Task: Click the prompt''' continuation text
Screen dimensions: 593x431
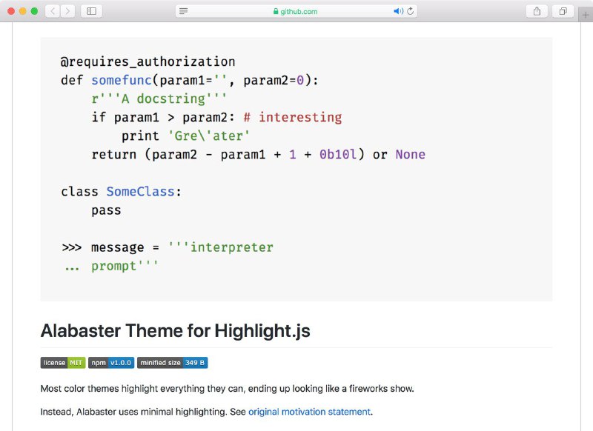Action: pos(125,266)
